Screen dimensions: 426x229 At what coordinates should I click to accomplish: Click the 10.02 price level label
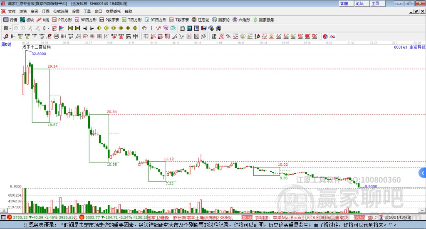pos(283,165)
